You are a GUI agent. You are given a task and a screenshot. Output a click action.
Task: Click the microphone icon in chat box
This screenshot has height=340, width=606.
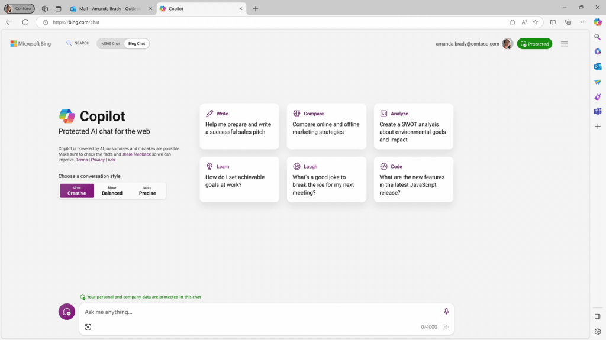pos(446,312)
